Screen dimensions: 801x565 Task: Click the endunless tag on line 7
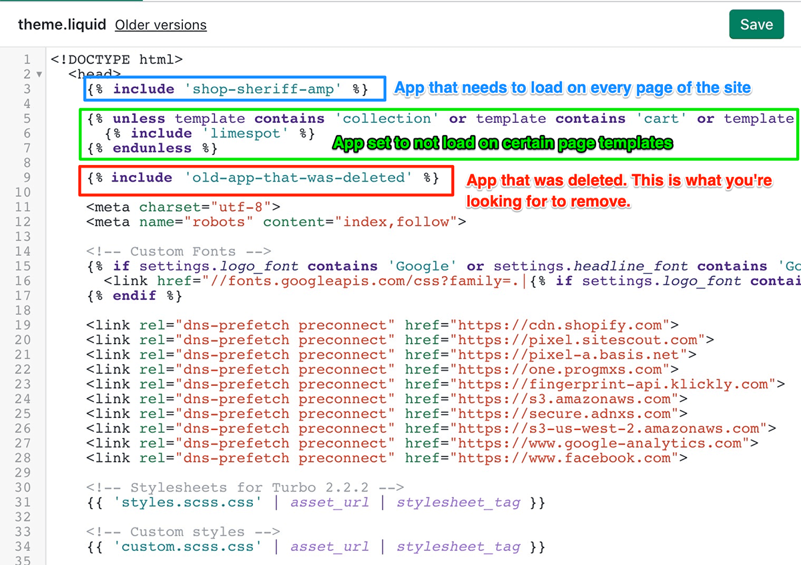[152, 148]
